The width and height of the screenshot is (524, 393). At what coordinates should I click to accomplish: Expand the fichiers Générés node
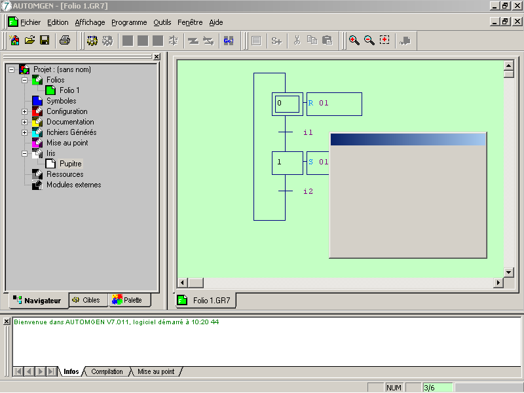tap(25, 132)
